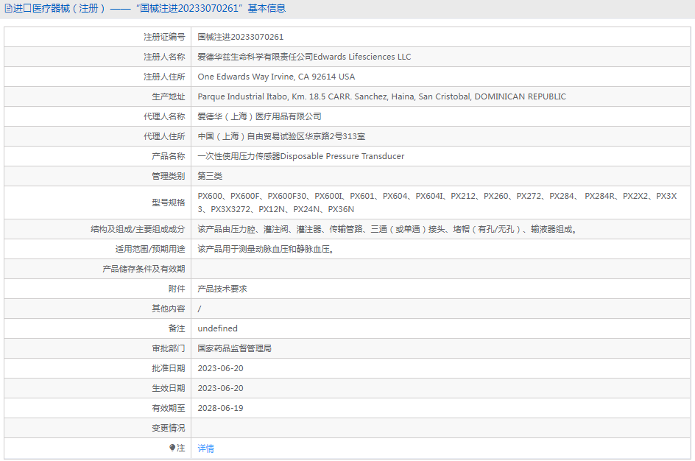Select the agent name 爱德华（上海）医疗用品有限公司

pyautogui.click(x=259, y=116)
